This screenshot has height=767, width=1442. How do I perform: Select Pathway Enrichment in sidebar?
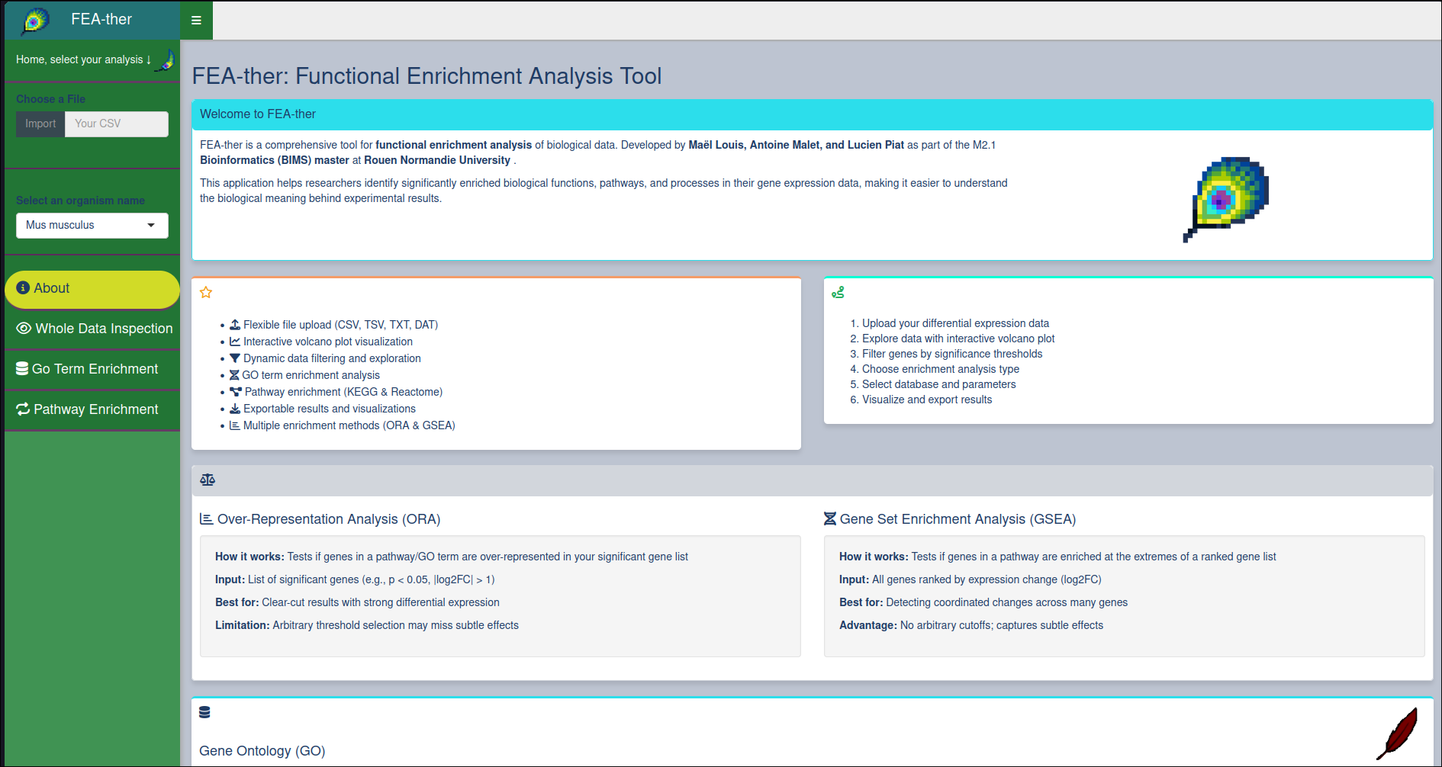click(x=95, y=409)
